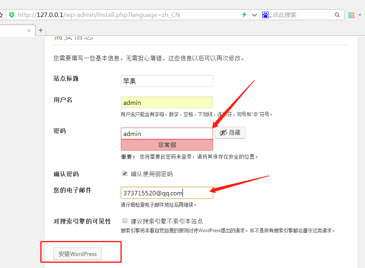Click the hint 请仔细检查电子邮件地址后再继续
365x268 pixels.
click(x=158, y=205)
